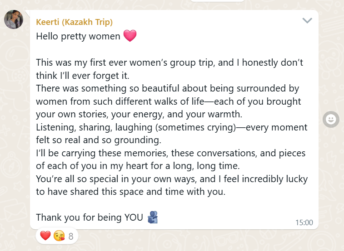The height and width of the screenshot is (251, 344).
Task: Click the 15:00 message timestamp
Action: [304, 222]
